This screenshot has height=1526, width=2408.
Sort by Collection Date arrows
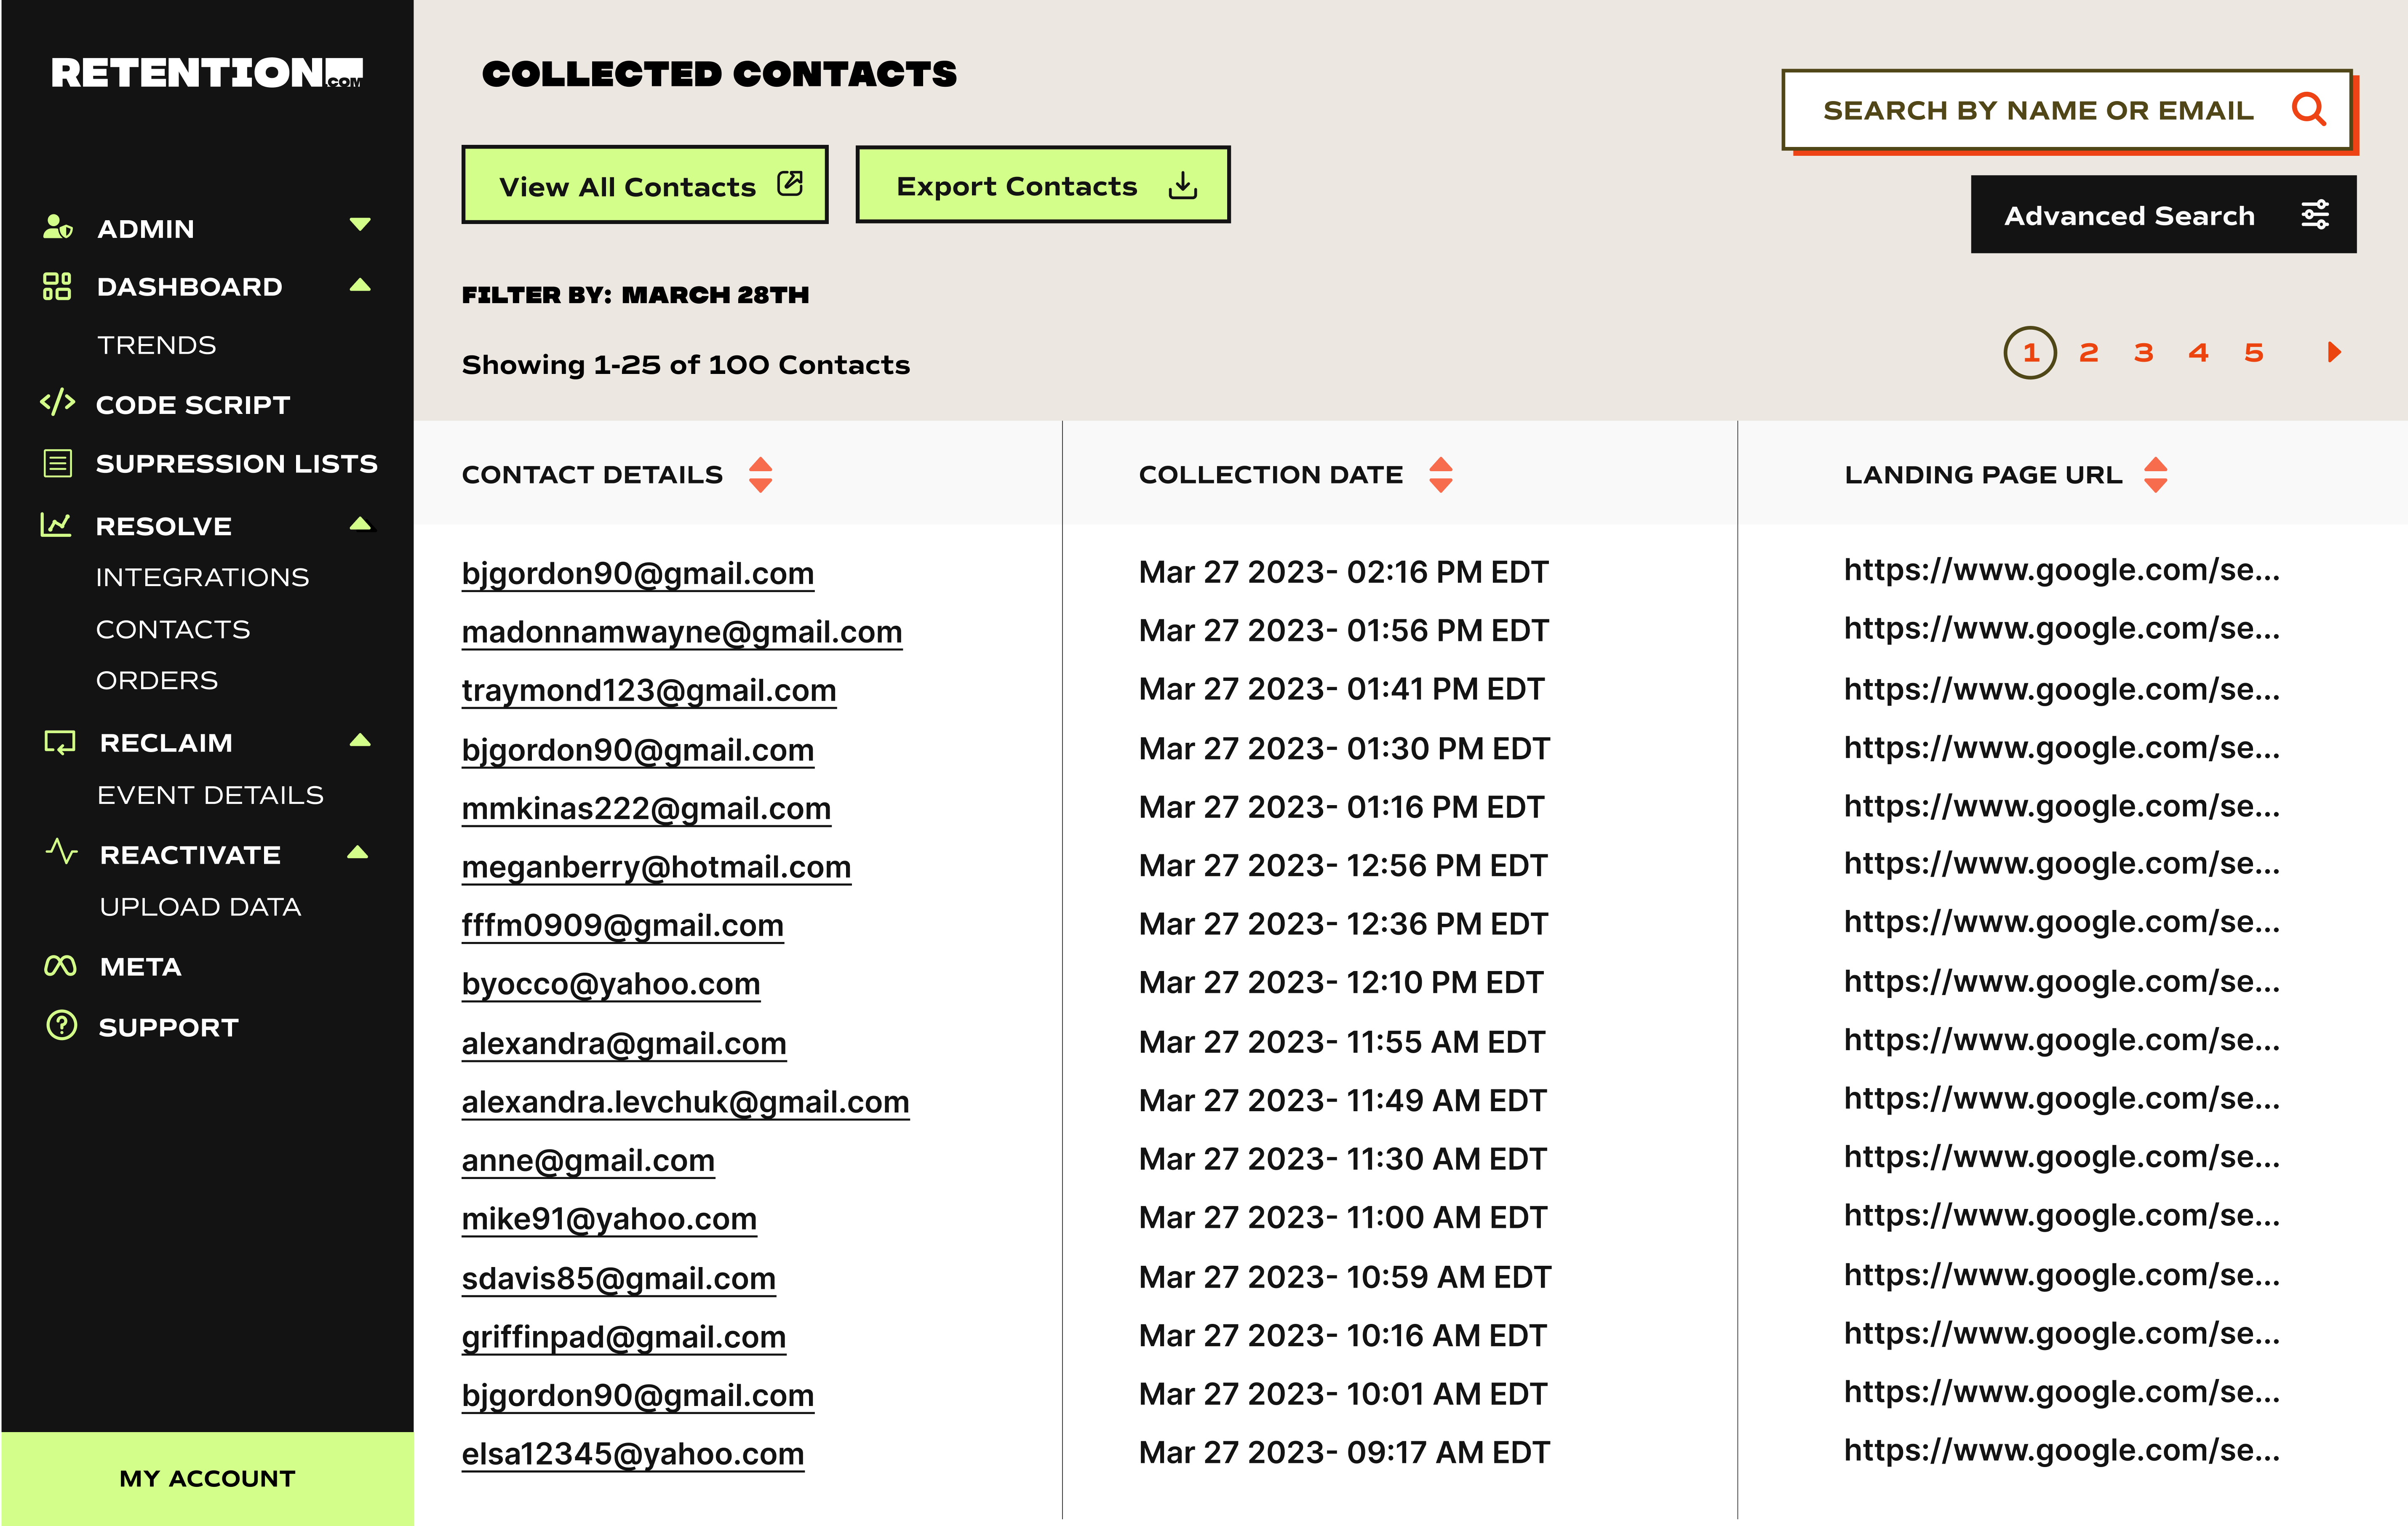[x=1441, y=475]
